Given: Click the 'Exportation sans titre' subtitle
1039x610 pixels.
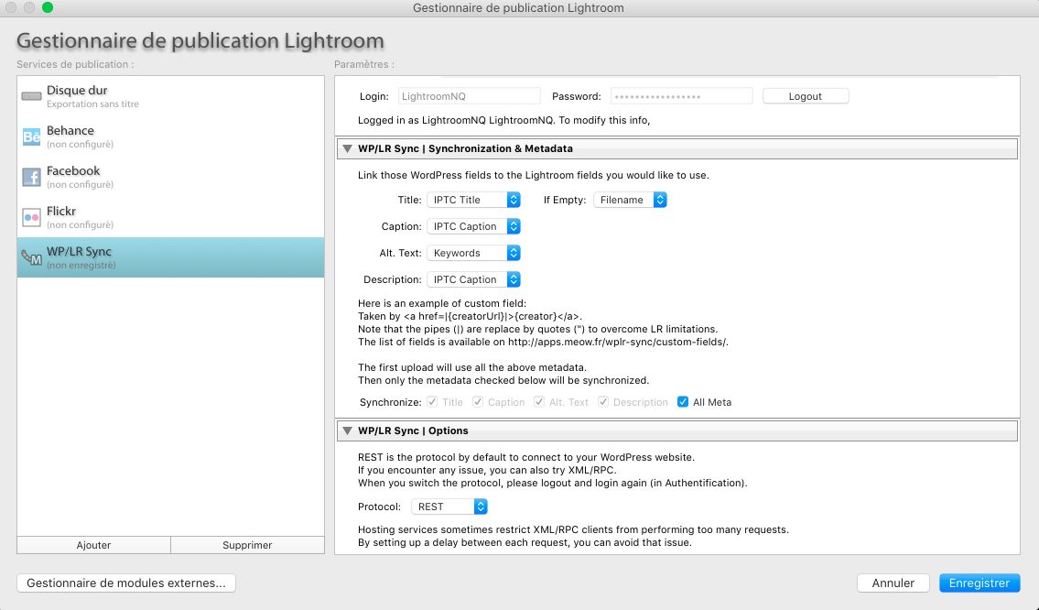Looking at the screenshot, I should pos(92,104).
